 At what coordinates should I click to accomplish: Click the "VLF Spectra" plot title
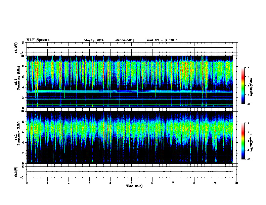(38, 40)
